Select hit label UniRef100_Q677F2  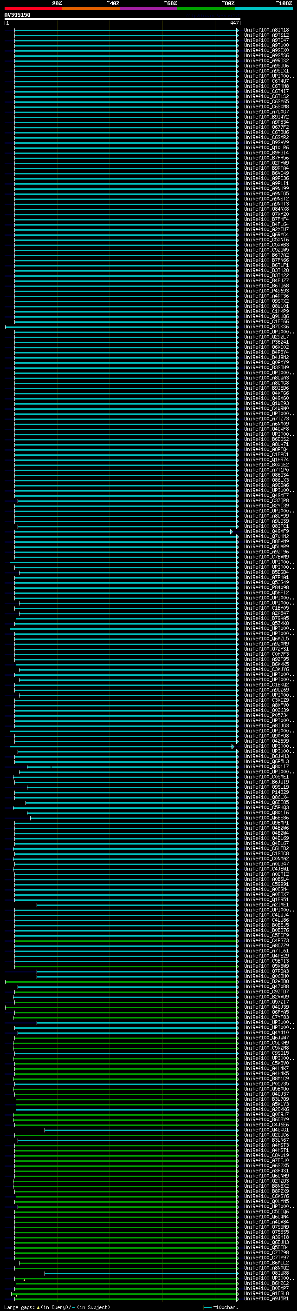coord(266,127)
